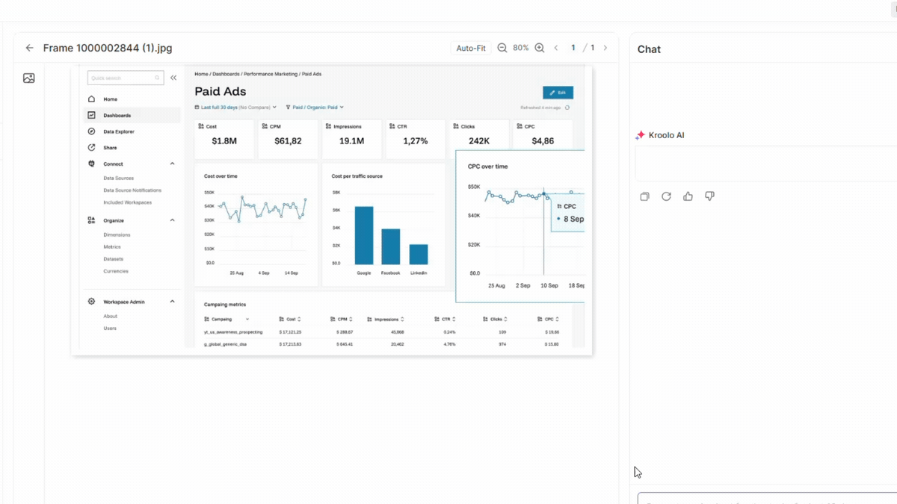The image size is (897, 504).
Task: Collapse the Connect section chevron
Action: click(173, 164)
